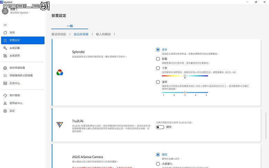Click the user profile avatar icon
This screenshot has width=269, height=168.
(x=5, y=11)
